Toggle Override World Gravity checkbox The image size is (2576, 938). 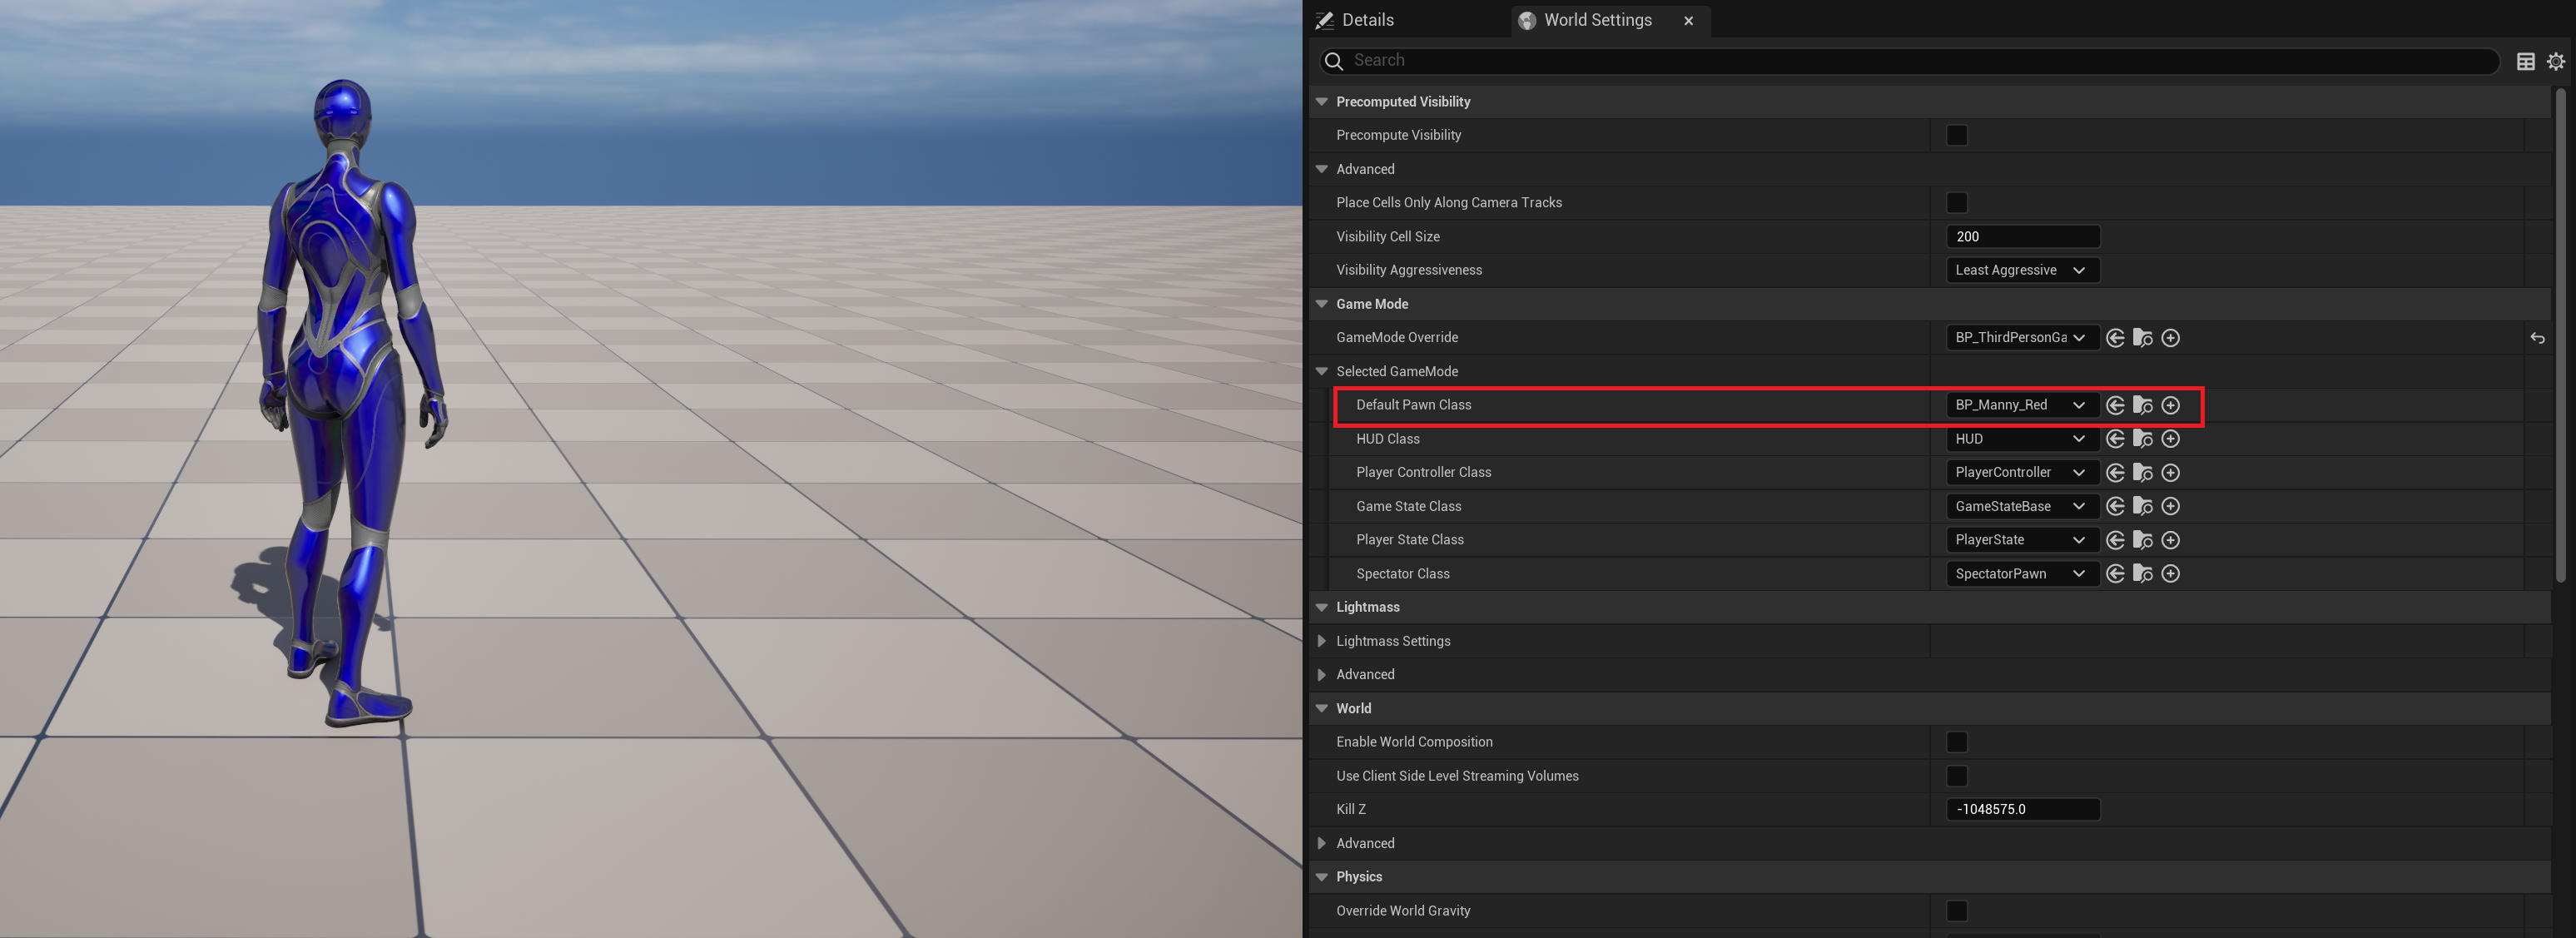(1956, 910)
